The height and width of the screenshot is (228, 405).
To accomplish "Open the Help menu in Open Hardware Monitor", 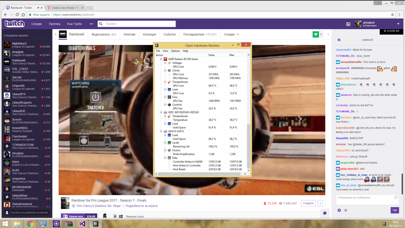I will pyautogui.click(x=185, y=51).
